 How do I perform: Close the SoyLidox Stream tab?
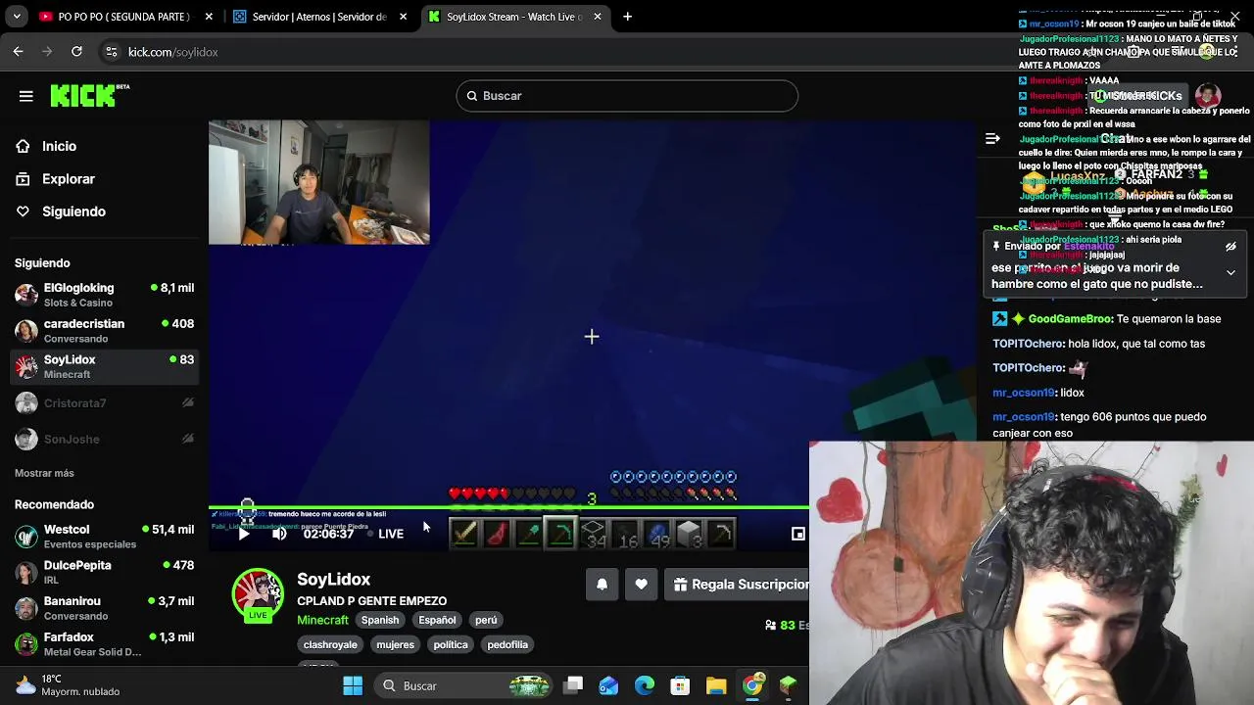point(597,17)
